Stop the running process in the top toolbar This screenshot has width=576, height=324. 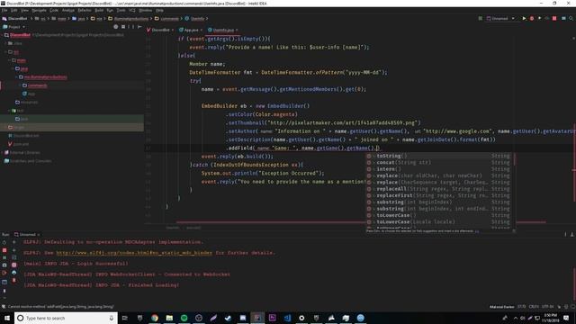(x=554, y=18)
